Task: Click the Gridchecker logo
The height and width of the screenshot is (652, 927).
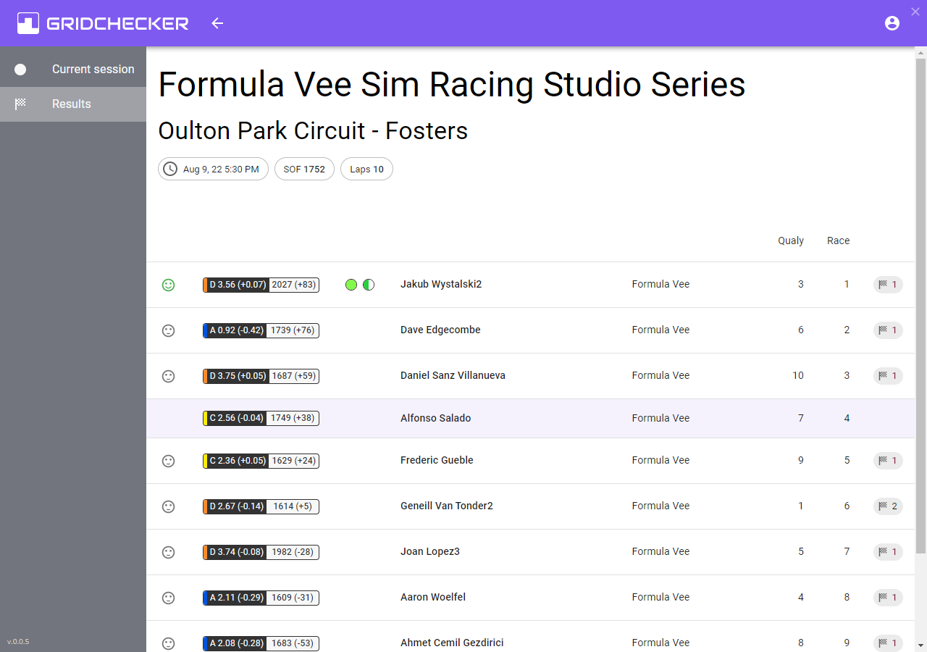Action: (x=103, y=23)
